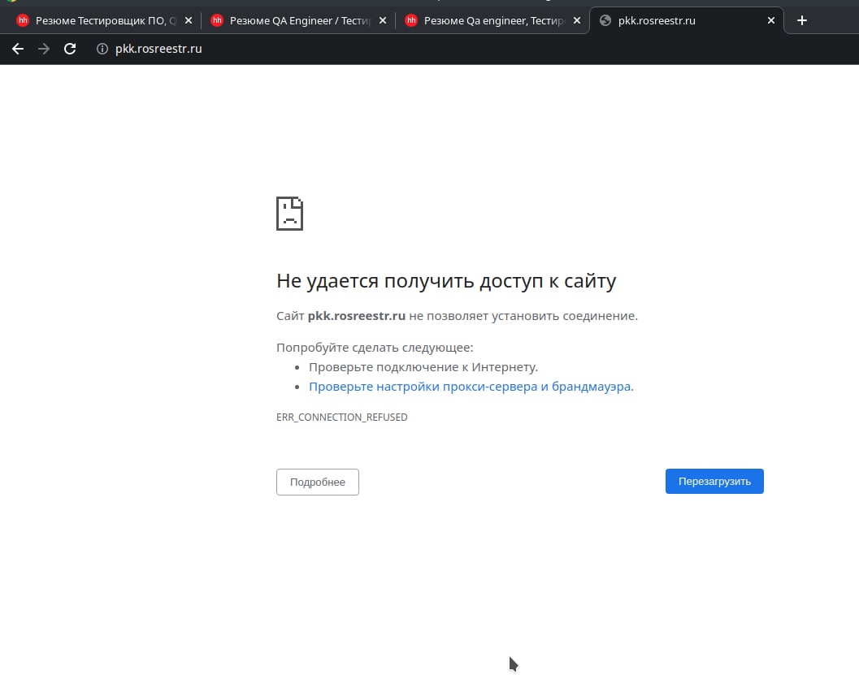The height and width of the screenshot is (675, 859).
Task: View site info icon in address bar
Action: coord(102,49)
